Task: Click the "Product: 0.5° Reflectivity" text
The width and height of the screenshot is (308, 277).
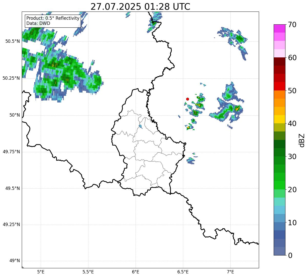Action: point(53,18)
